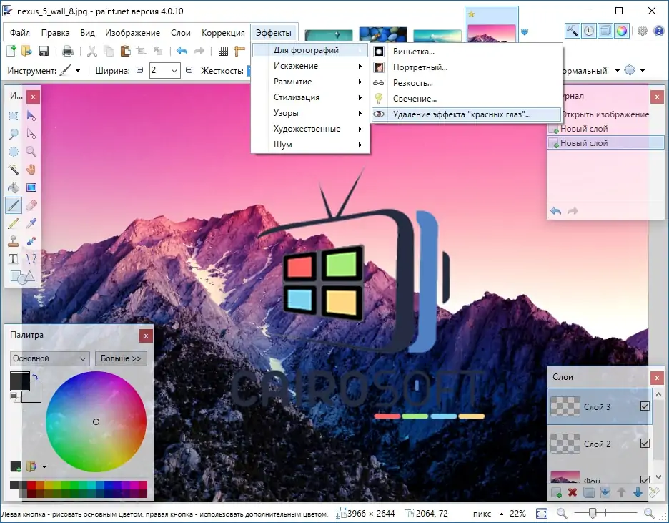Toggle visibility checkbox of Слой 2
The width and height of the screenshot is (669, 523).
tap(645, 444)
